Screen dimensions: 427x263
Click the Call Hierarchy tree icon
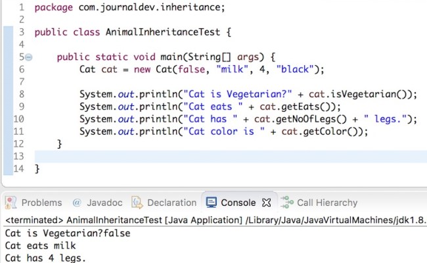point(287,203)
